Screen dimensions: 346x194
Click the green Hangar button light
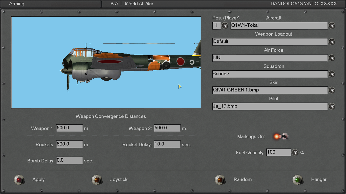(298, 180)
